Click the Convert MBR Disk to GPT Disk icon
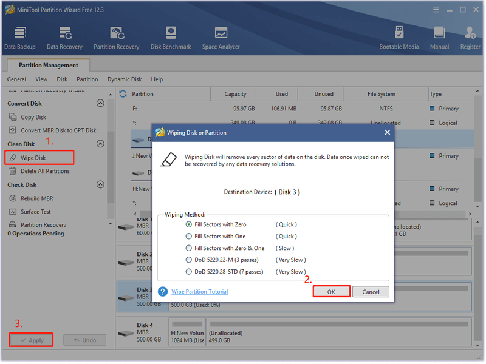 (x=13, y=130)
